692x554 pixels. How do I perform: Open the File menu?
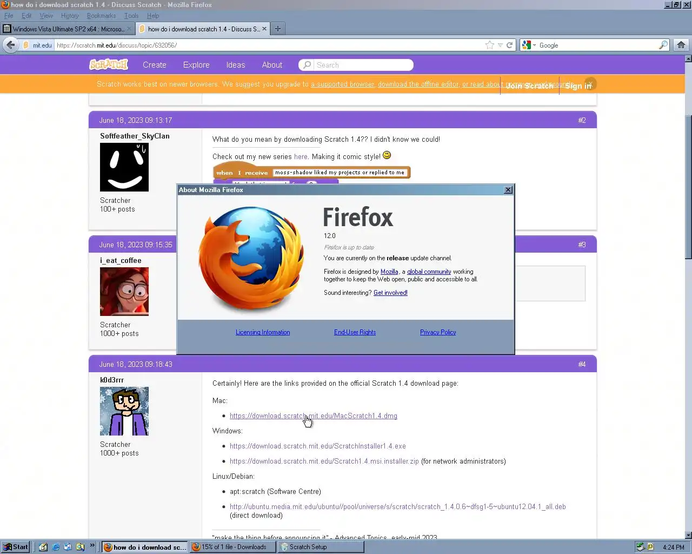(x=9, y=16)
